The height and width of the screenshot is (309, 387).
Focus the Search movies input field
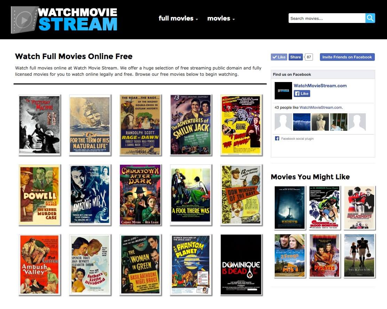click(327, 18)
